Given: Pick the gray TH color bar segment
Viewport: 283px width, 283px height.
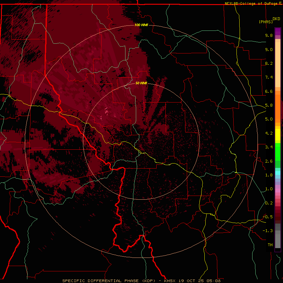Looking at the screenshot, I should 278,242.
